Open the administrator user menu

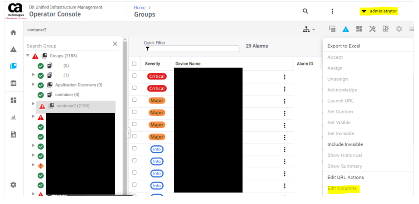pos(379,11)
